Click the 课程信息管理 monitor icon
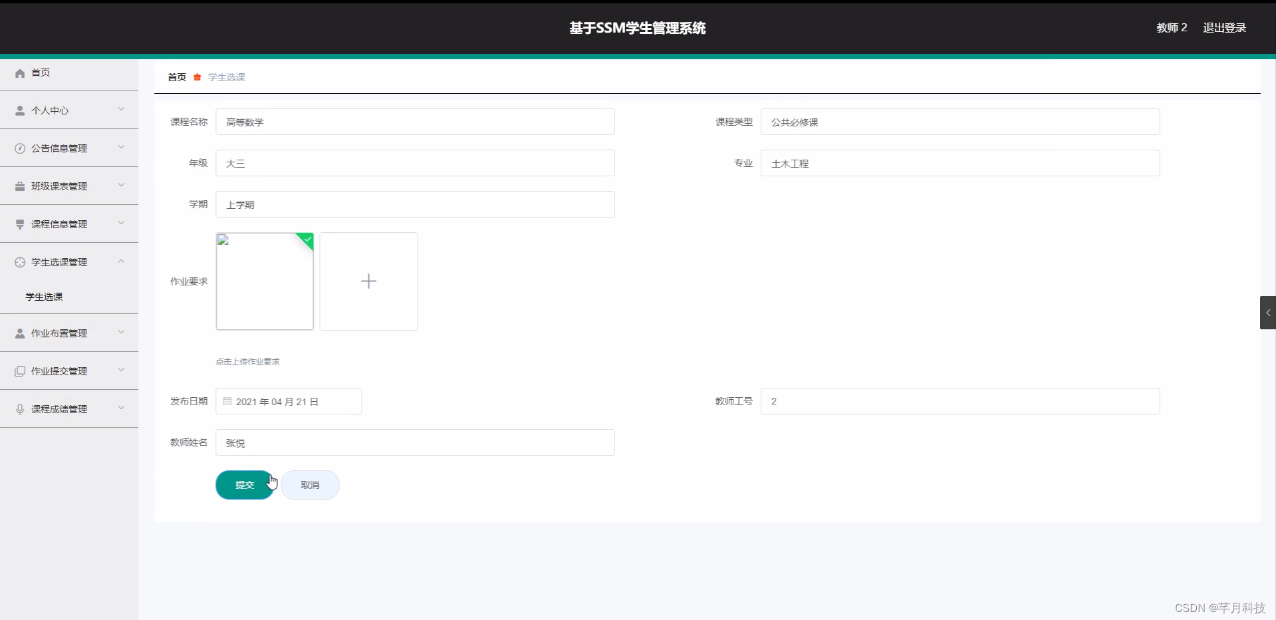This screenshot has width=1276, height=620. (19, 224)
